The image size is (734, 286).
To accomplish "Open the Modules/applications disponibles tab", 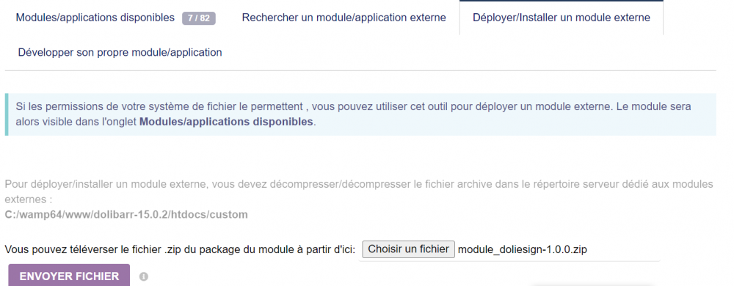I will tap(95, 18).
